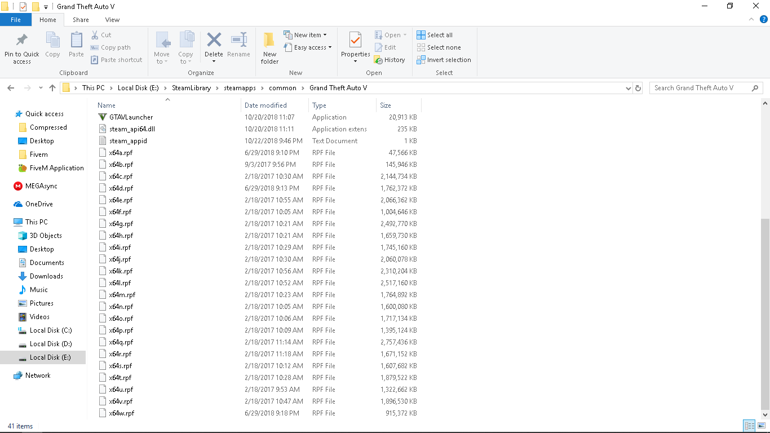Switch to details view layout
Screen dimensions: 770x433
(749, 426)
